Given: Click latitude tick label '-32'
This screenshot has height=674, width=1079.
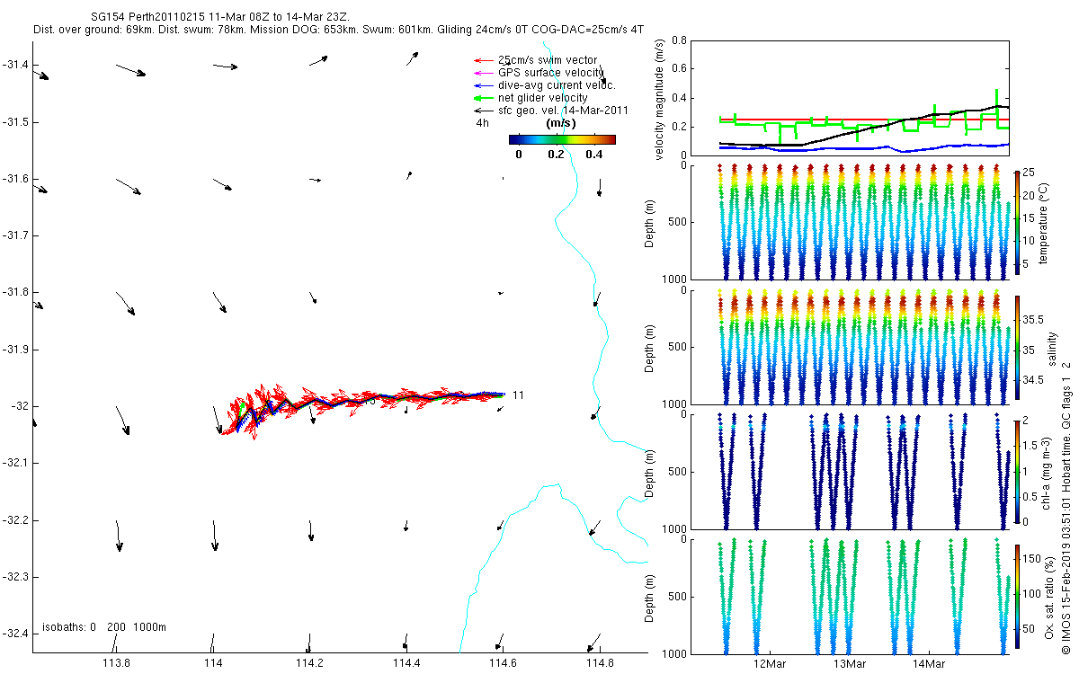Looking at the screenshot, I should pyautogui.click(x=19, y=406).
